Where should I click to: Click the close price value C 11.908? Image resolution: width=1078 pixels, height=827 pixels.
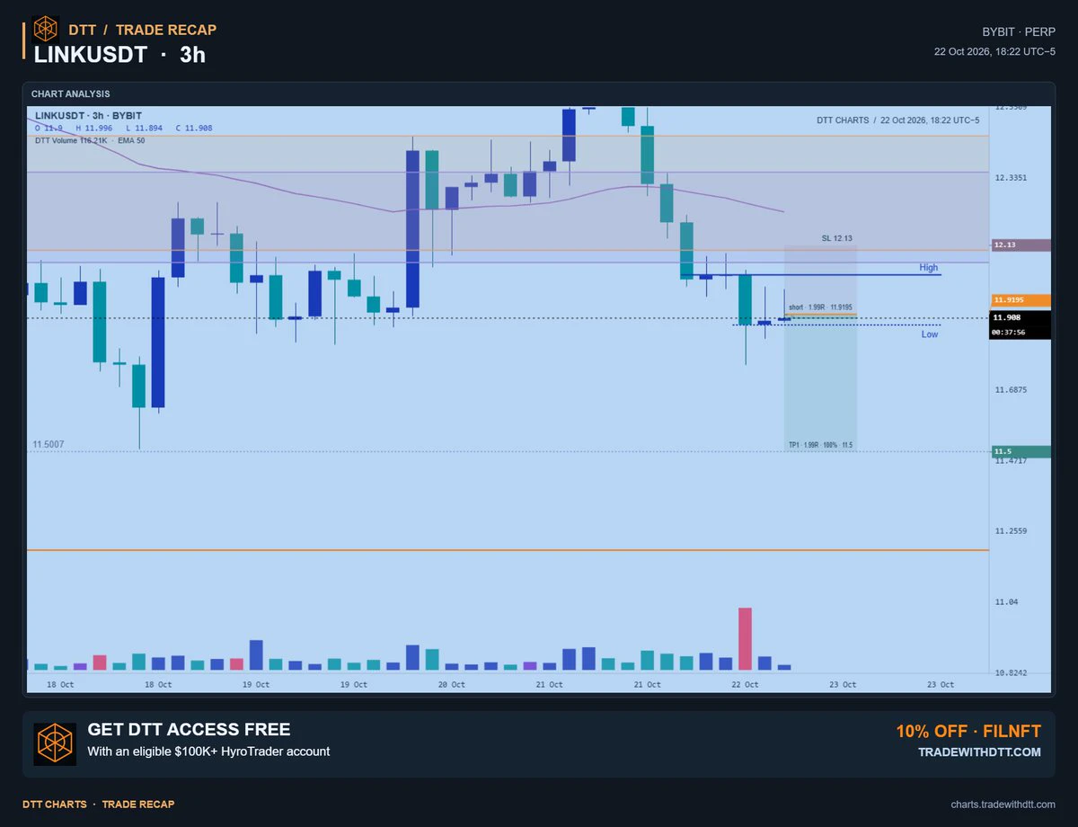(x=194, y=128)
